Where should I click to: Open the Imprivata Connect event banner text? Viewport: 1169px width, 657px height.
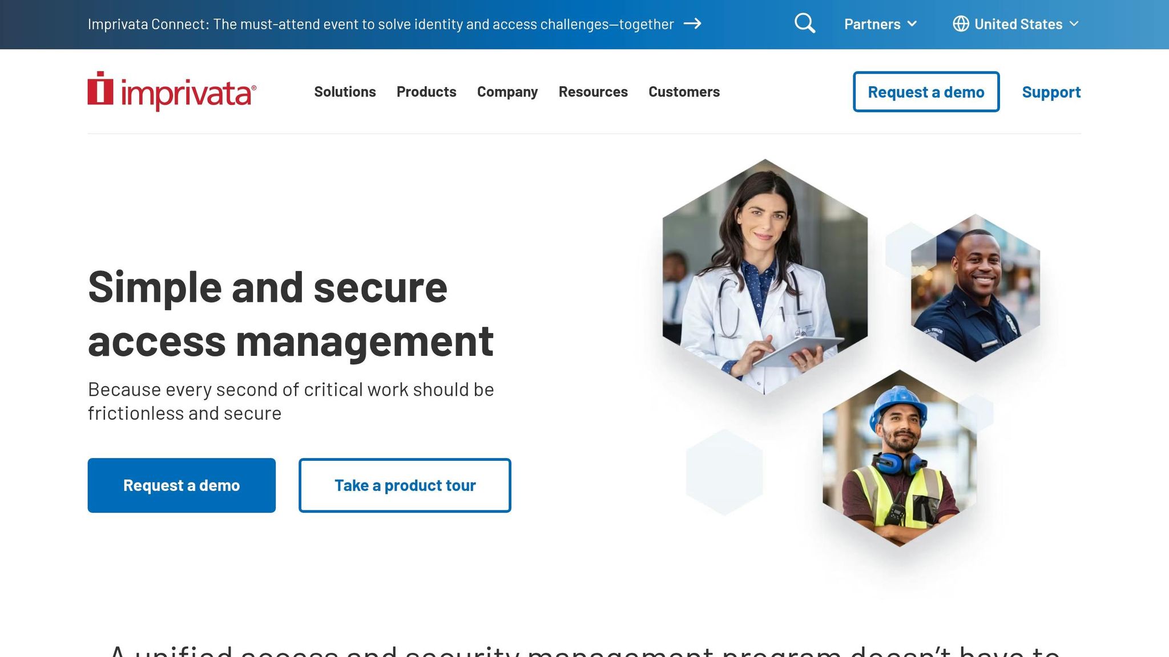click(x=380, y=24)
